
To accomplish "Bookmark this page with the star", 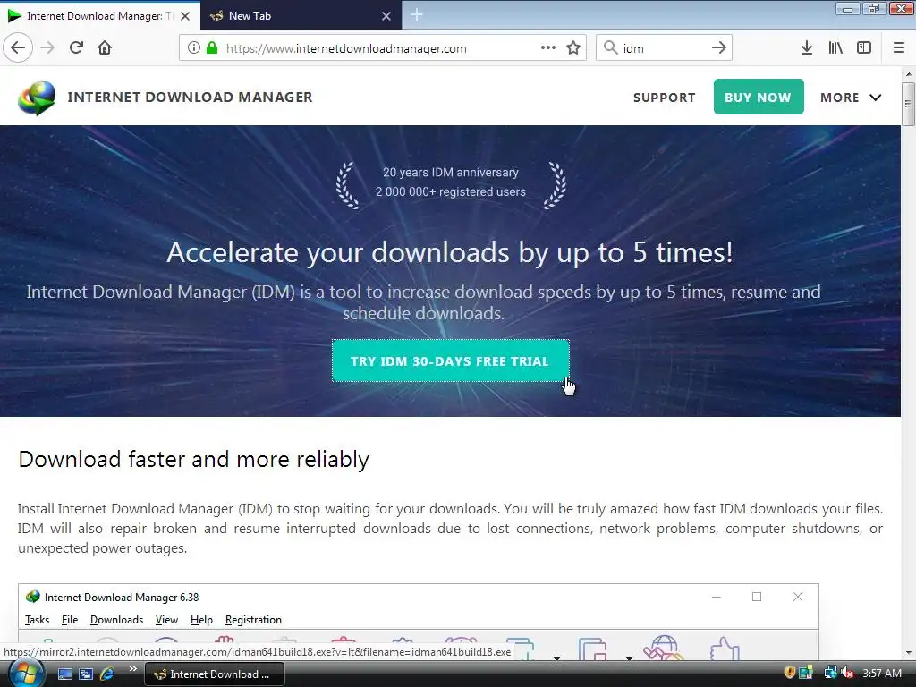I will [x=573, y=48].
